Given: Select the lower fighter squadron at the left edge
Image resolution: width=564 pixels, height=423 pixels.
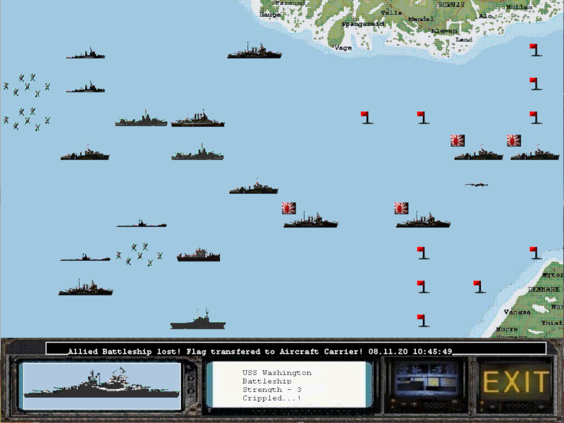Looking at the screenshot, I should click(27, 119).
